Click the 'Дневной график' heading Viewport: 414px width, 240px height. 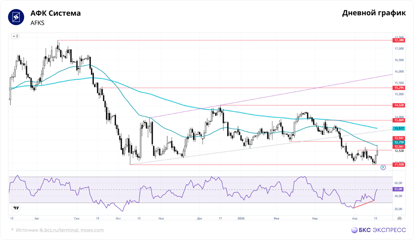374,13
